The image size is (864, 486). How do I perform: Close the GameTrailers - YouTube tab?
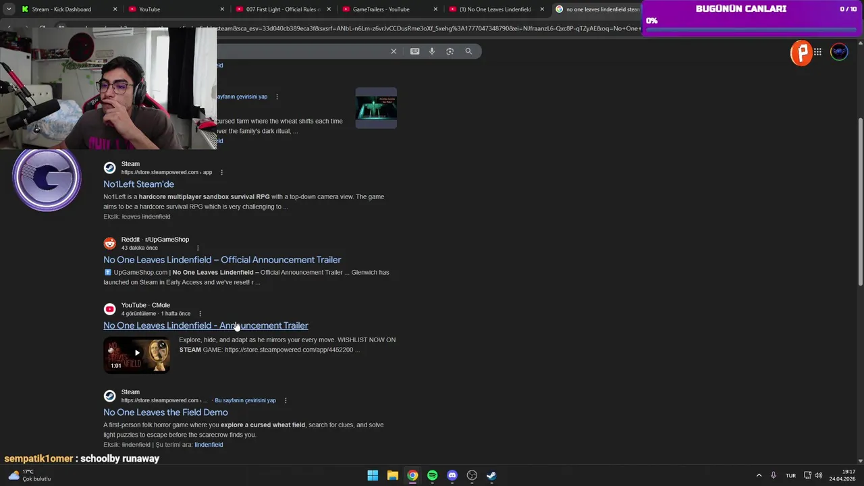tap(435, 9)
